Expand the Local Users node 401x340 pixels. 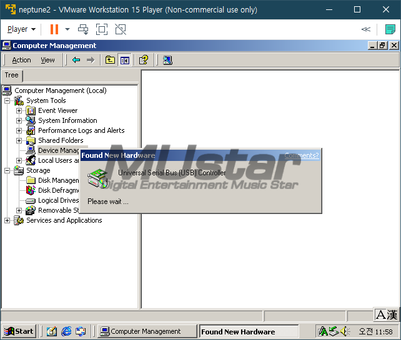[19, 160]
